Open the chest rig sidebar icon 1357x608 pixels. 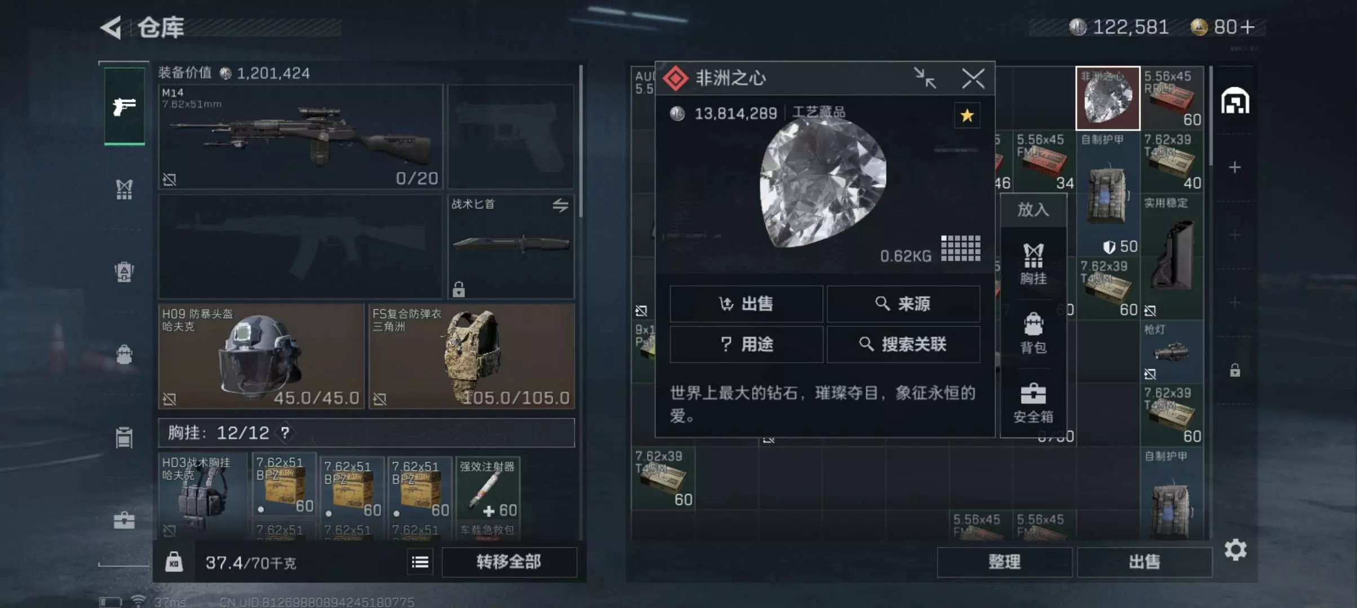point(124,190)
